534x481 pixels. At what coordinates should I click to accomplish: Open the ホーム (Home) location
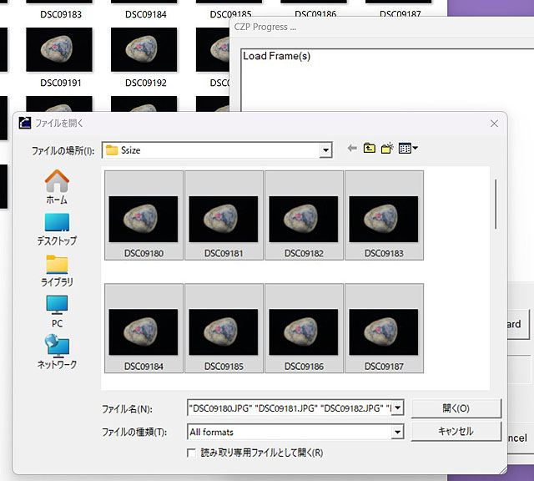[x=57, y=187]
